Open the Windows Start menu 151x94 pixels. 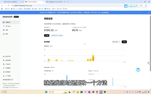pyautogui.click(x=46, y=92)
